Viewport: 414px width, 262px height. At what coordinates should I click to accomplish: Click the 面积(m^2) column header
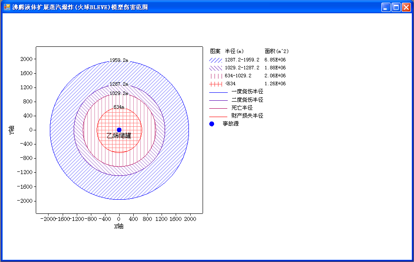277,51
